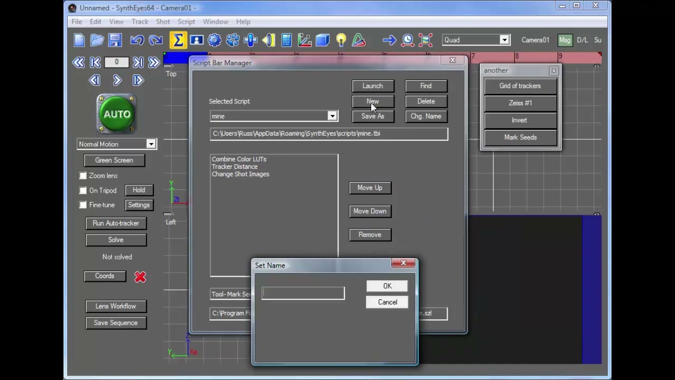
Task: Click the calculator solver icon
Action: pos(286,40)
